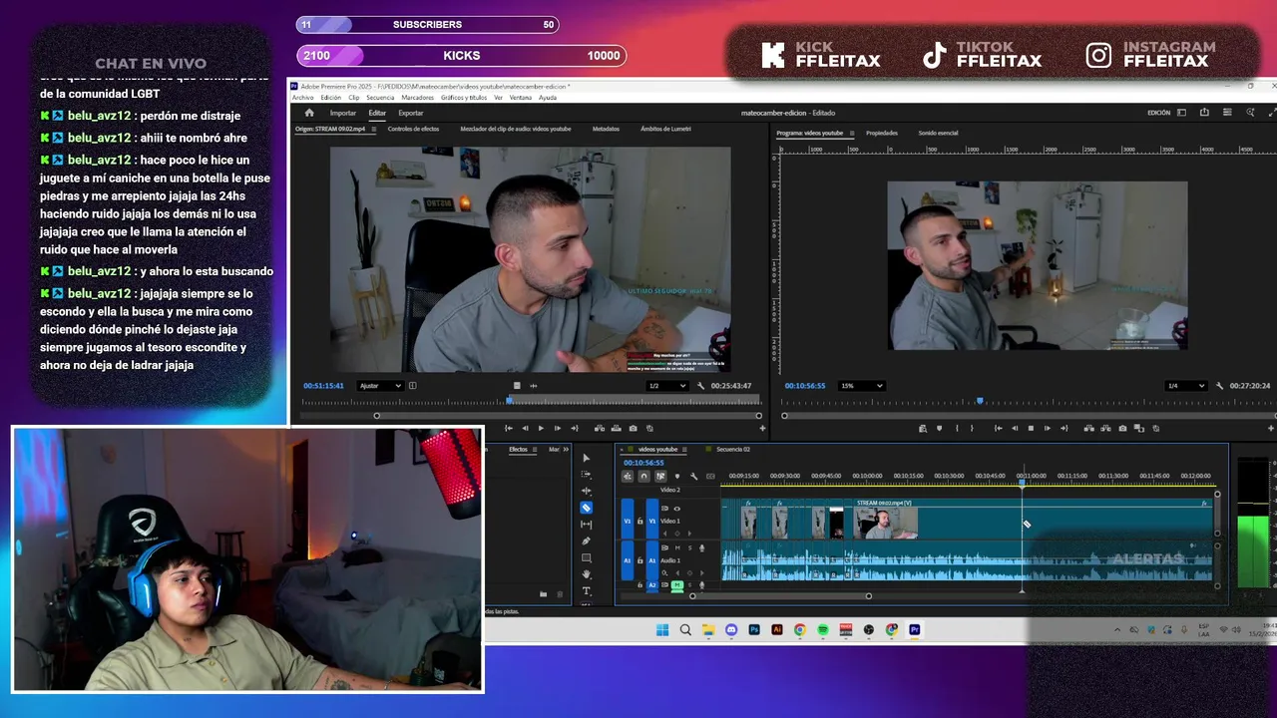The width and height of the screenshot is (1277, 718).
Task: Select the Track Select Forward tool
Action: click(587, 474)
